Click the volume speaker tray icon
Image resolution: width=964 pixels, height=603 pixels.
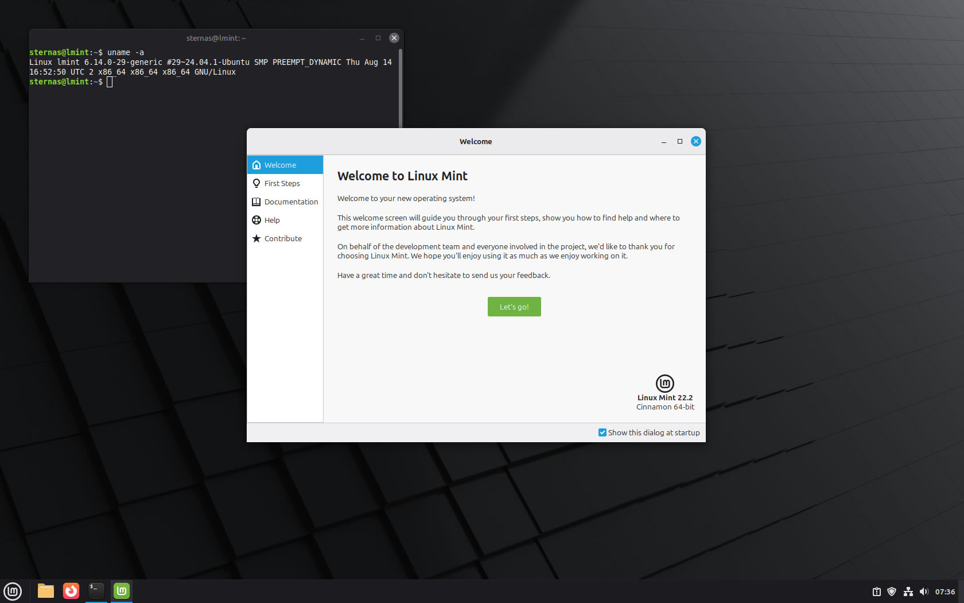pyautogui.click(x=924, y=592)
